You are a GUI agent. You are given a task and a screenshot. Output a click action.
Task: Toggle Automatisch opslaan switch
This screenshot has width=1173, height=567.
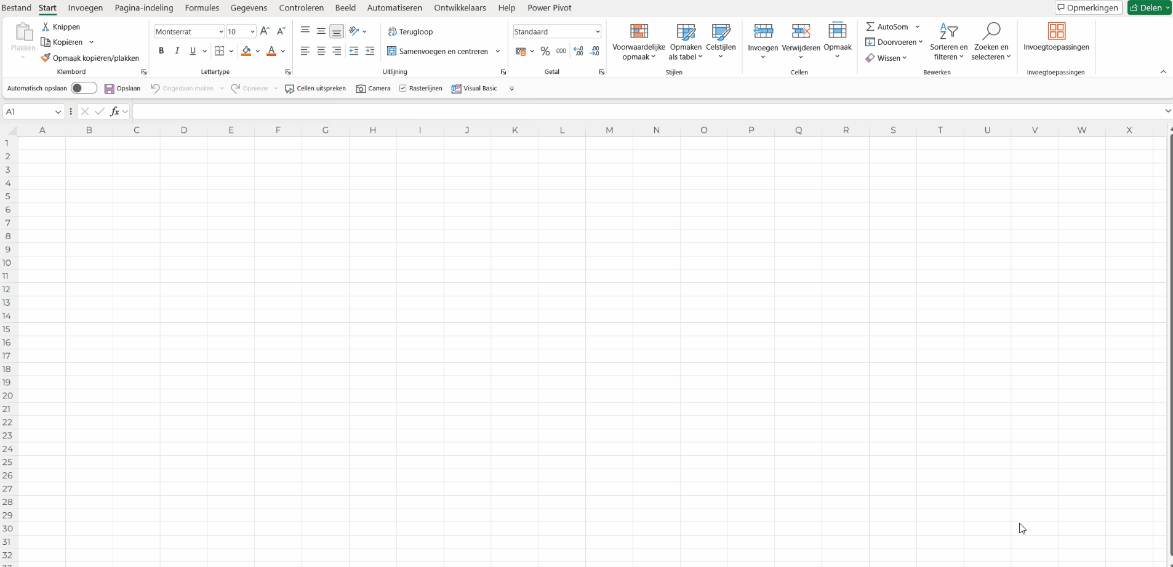(x=84, y=88)
